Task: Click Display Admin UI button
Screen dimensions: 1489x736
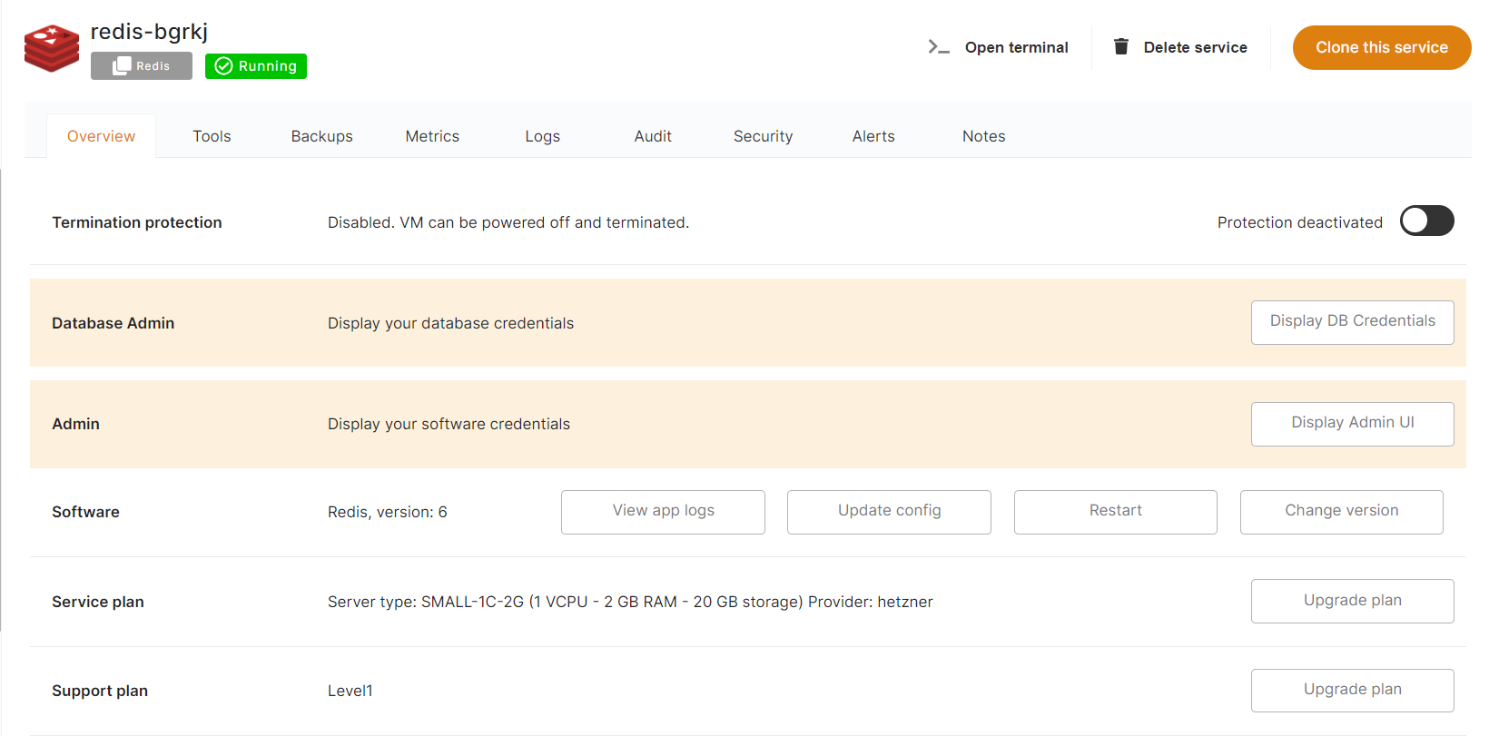Action: (1352, 424)
